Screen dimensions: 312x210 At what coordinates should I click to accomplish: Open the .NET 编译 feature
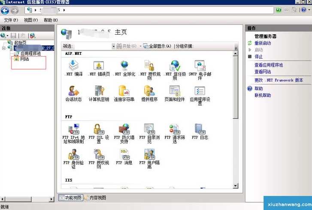click(x=74, y=68)
